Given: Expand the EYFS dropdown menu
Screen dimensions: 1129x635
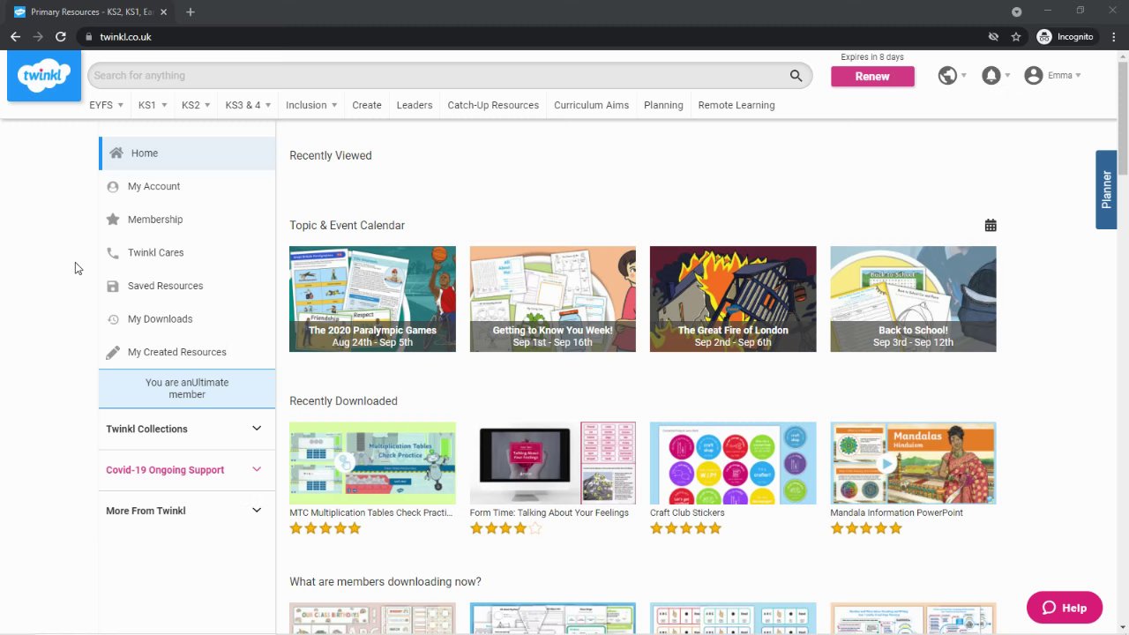Looking at the screenshot, I should click(x=106, y=105).
